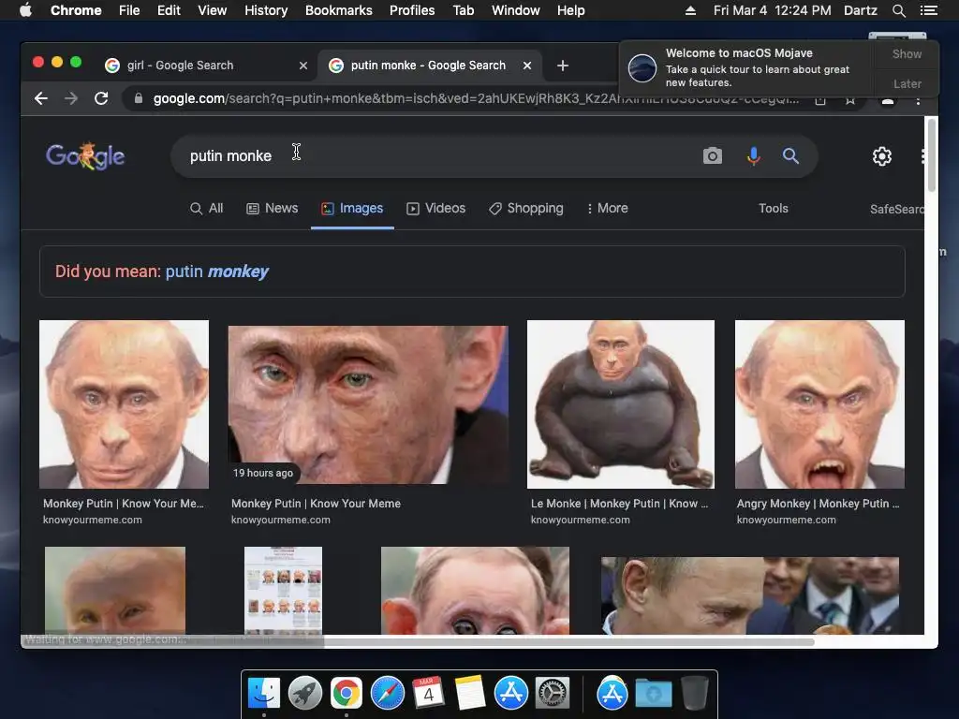This screenshot has width=959, height=719.
Task: Click the horizontal scrollbar at bottom
Action: (x=419, y=641)
